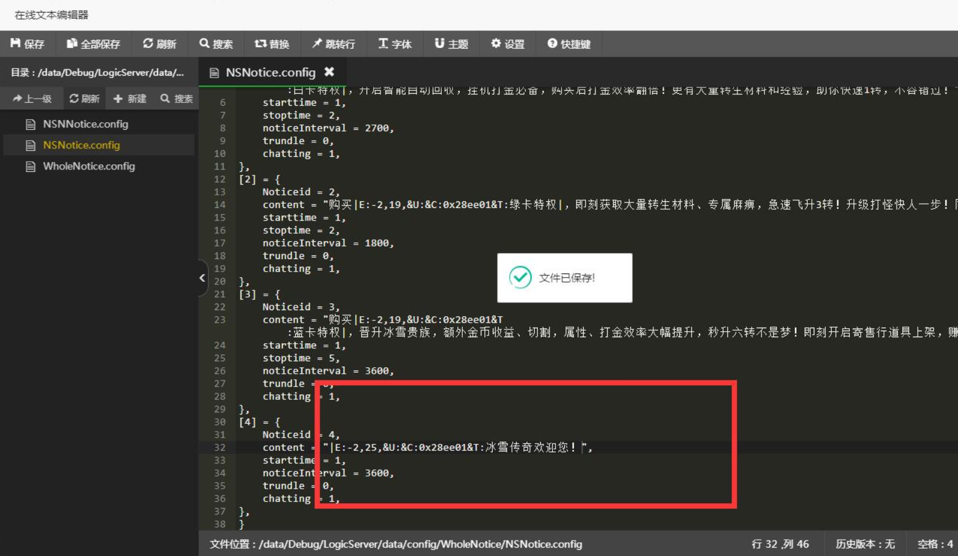Open the 搜索 search tool in top toolbar
Image resolution: width=958 pixels, height=556 pixels.
[x=216, y=44]
